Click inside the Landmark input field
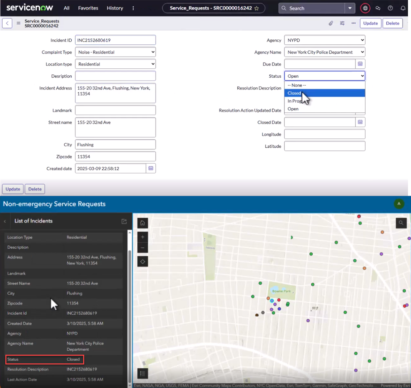411x388 pixels. [115, 110]
